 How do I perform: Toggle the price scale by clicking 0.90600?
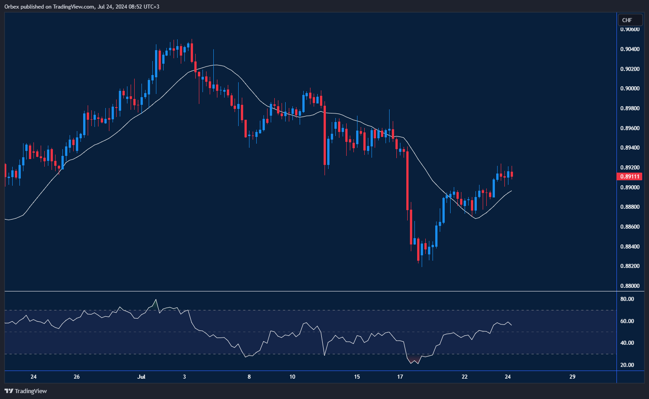tap(630, 28)
